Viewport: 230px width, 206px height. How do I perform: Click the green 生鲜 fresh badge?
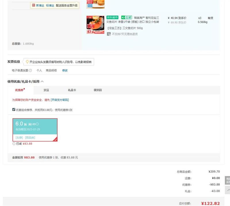pos(126,18)
